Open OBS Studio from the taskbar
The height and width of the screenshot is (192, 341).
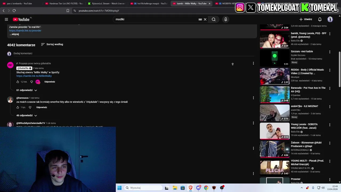222,188
